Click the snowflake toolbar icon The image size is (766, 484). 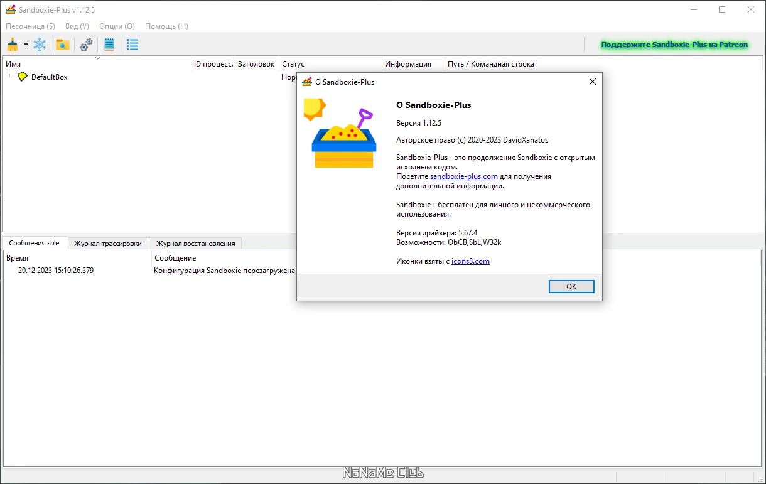[40, 45]
